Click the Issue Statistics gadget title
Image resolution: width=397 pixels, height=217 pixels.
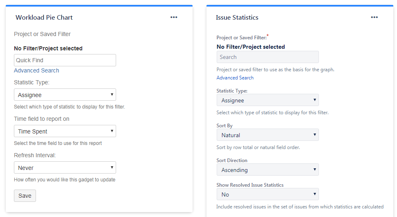[237, 18]
